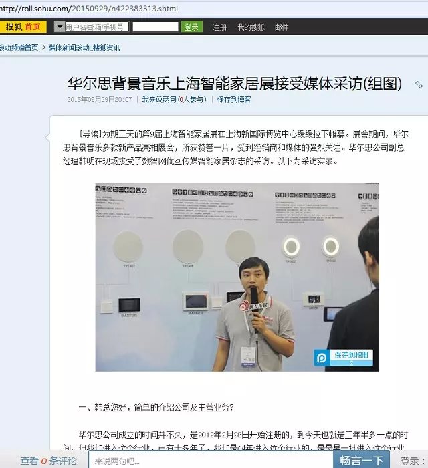
Task: Open 我的搜狐 in the top bar
Action: click(251, 27)
